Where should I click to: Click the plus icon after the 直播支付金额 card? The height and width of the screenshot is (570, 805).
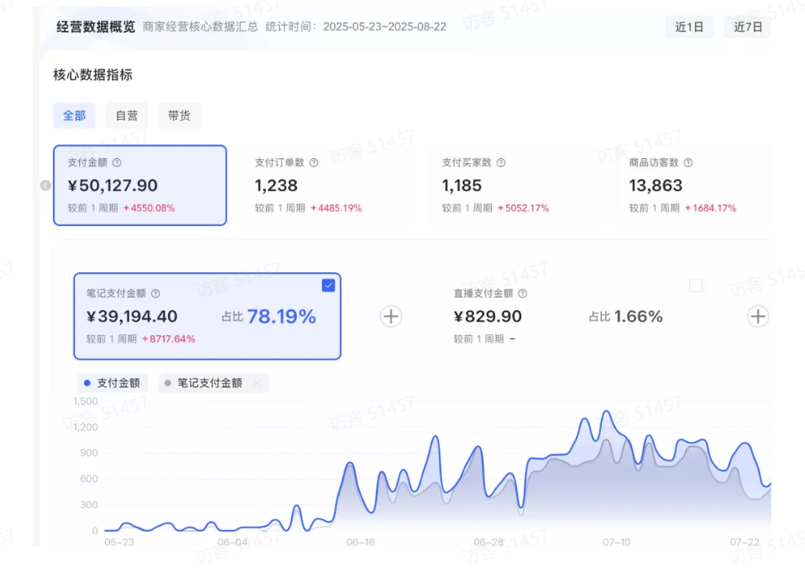point(758,316)
